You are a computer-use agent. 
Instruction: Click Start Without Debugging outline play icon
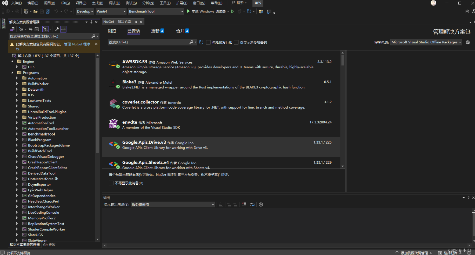click(x=233, y=11)
